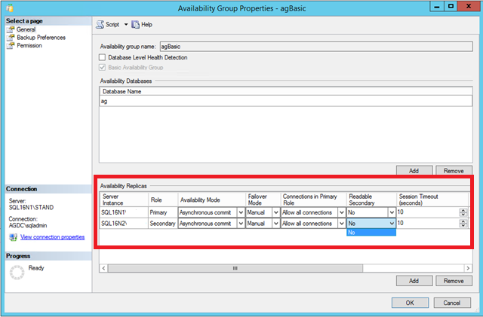
Task: Expand Connections in Primary Role for SQL16N1
Action: [340, 212]
